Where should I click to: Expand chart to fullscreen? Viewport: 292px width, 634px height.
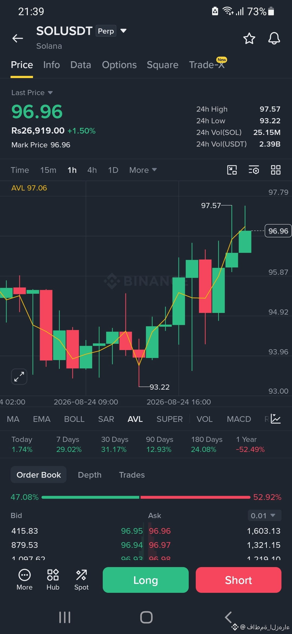point(19,376)
